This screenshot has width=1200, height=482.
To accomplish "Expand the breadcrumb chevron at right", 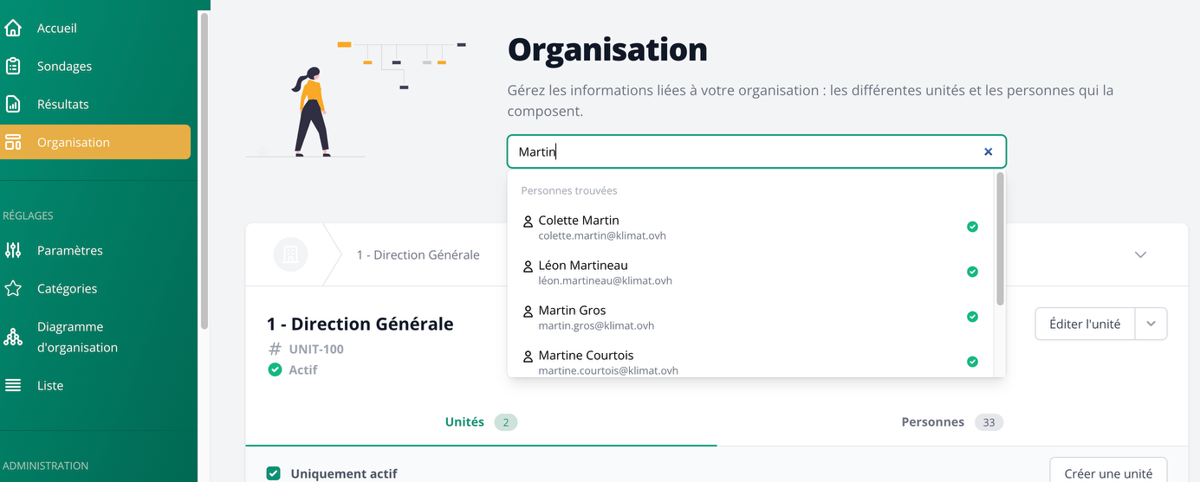I will (x=1140, y=254).
